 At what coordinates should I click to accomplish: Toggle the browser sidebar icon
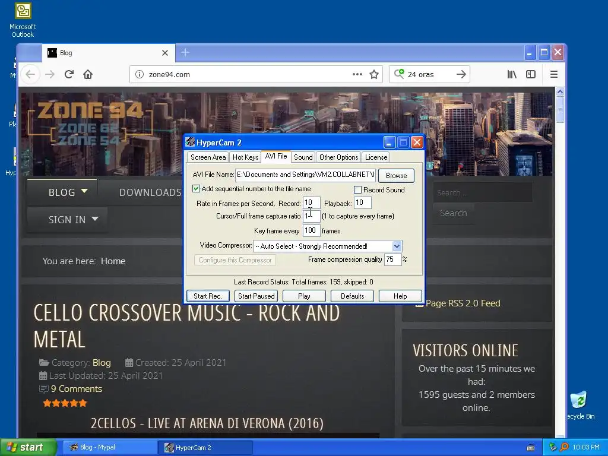click(530, 74)
